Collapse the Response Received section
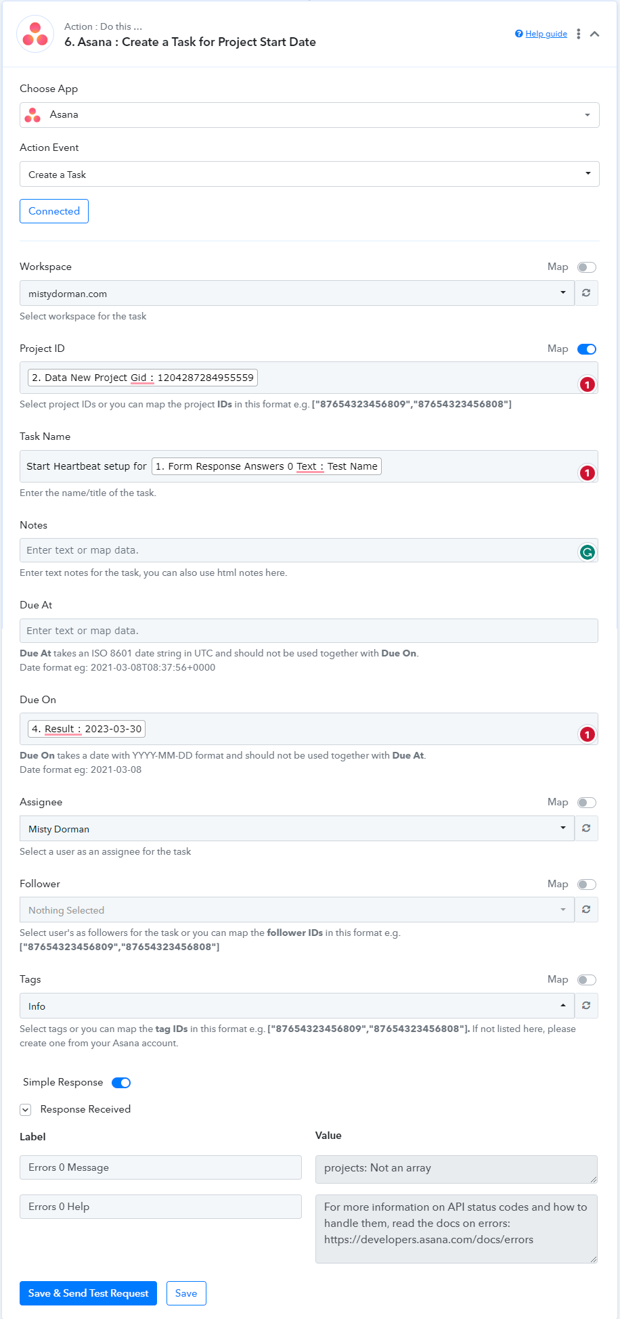The width and height of the screenshot is (620, 1319). click(x=25, y=1110)
